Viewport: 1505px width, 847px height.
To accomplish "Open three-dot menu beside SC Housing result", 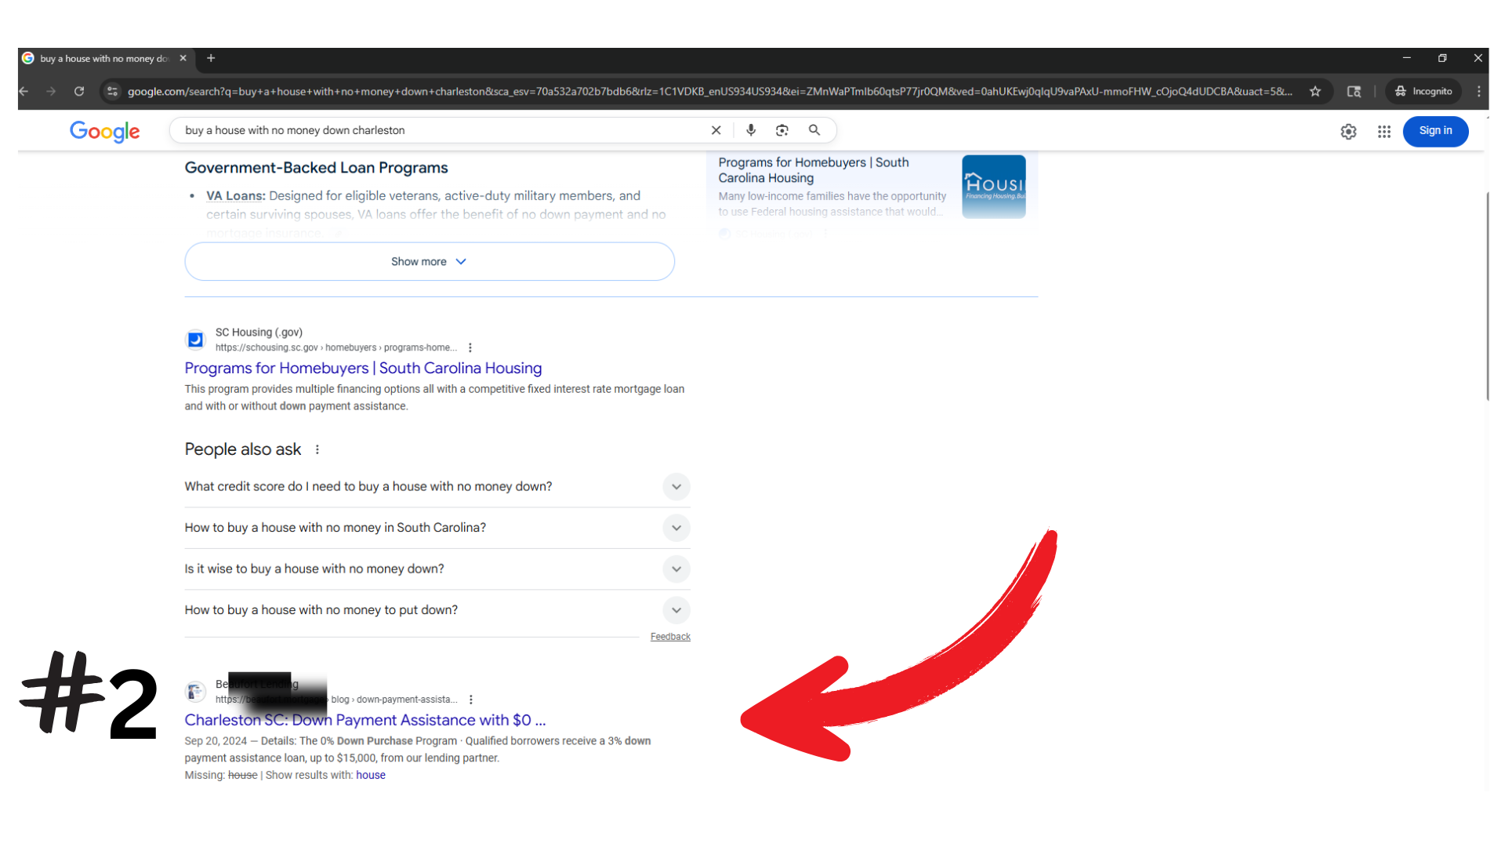I will (470, 347).
